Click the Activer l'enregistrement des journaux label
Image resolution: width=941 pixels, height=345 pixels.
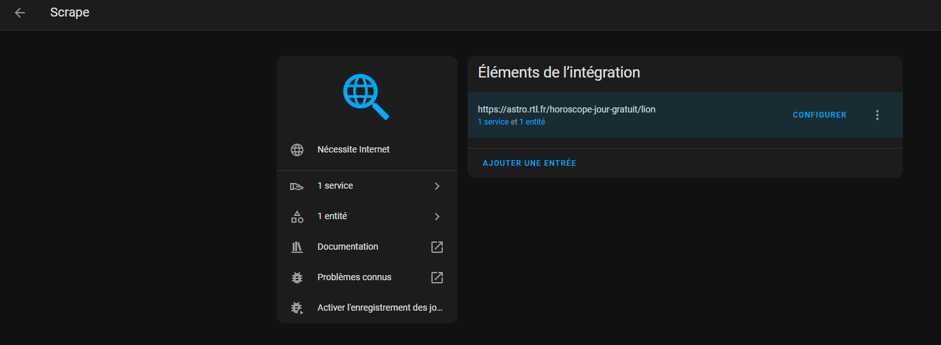[379, 308]
